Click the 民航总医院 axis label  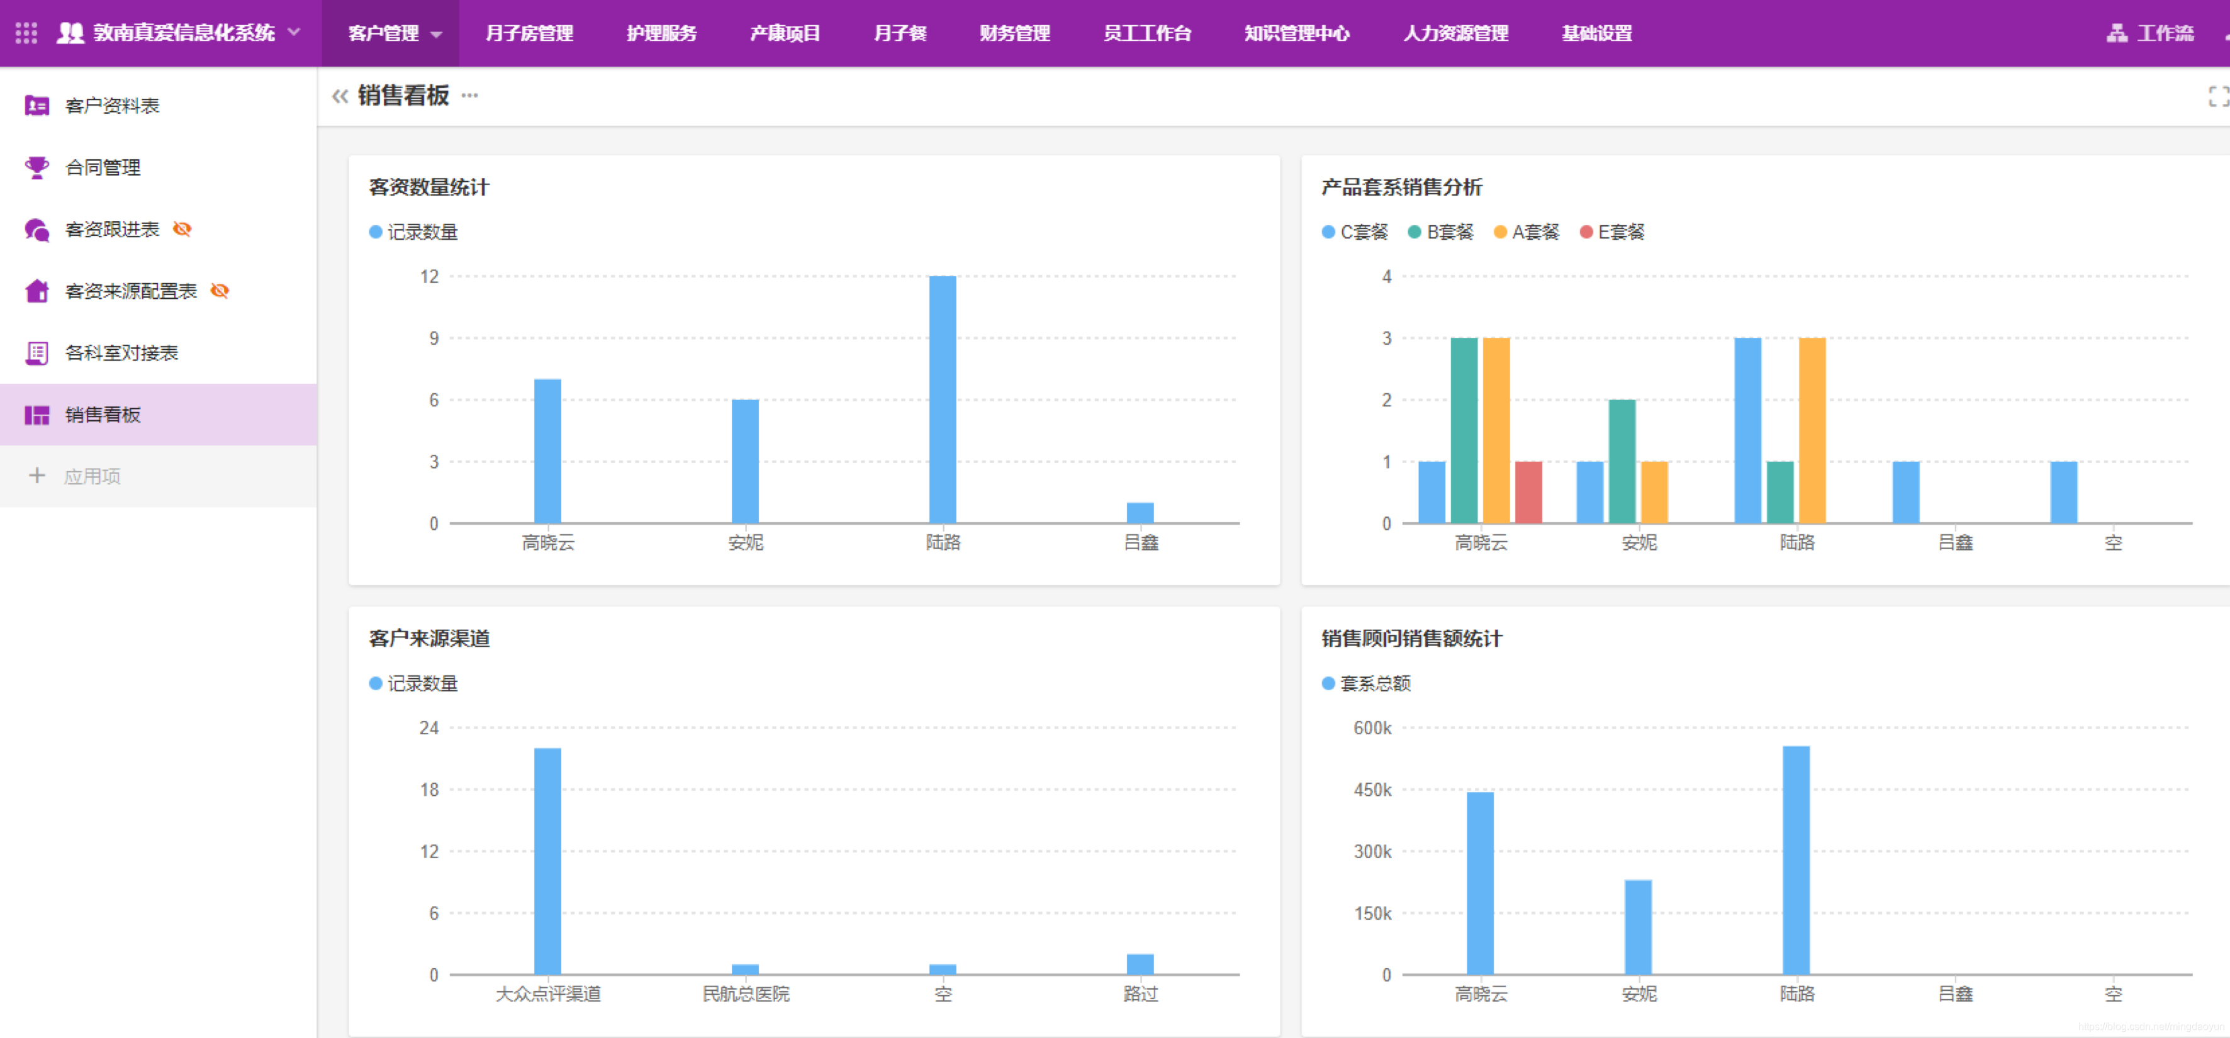click(746, 994)
